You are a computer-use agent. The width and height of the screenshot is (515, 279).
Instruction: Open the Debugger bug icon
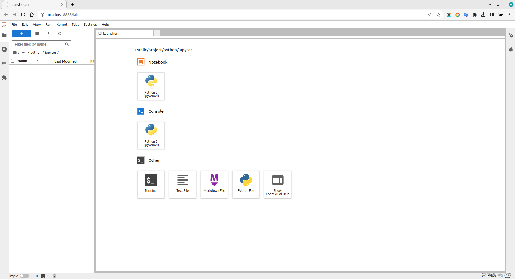(511, 49)
